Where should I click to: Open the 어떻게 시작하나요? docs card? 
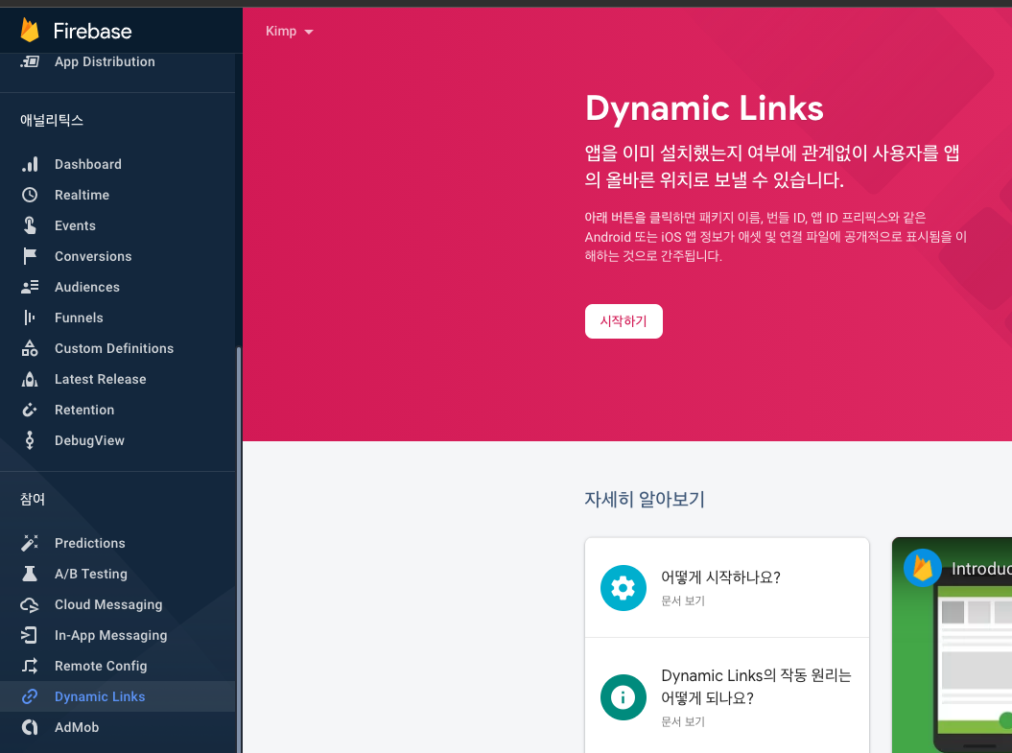pyautogui.click(x=727, y=588)
